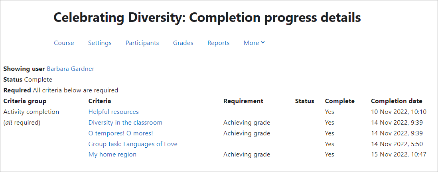Click the Criteria column header
438x172 pixels.
(100, 101)
